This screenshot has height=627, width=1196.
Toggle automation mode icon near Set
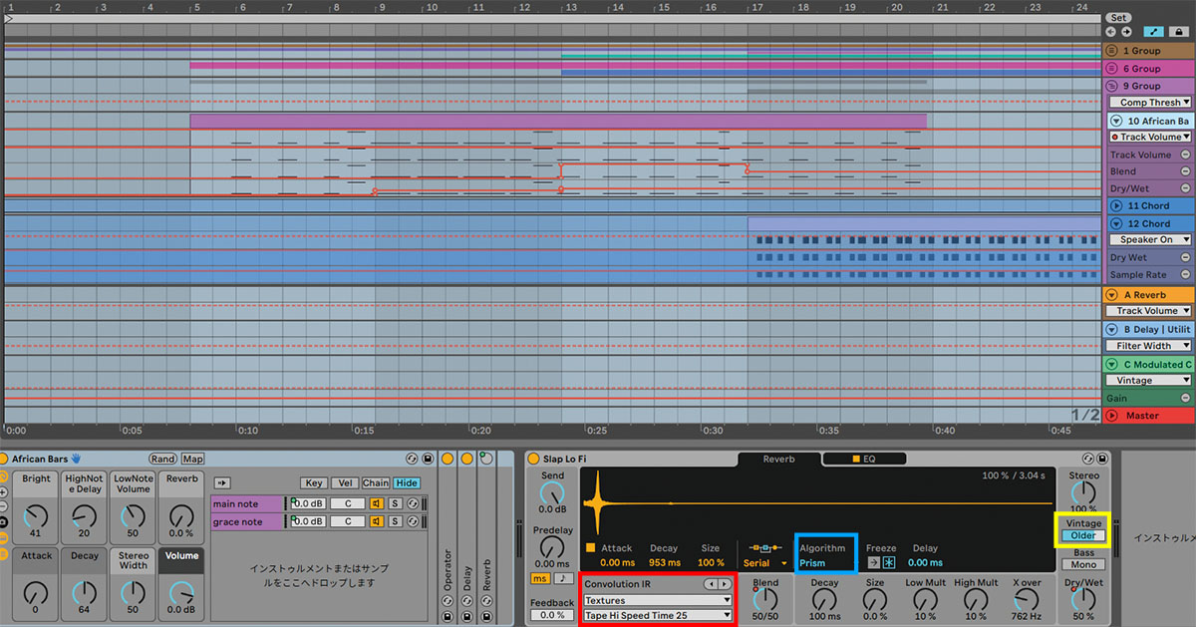coord(1154,32)
